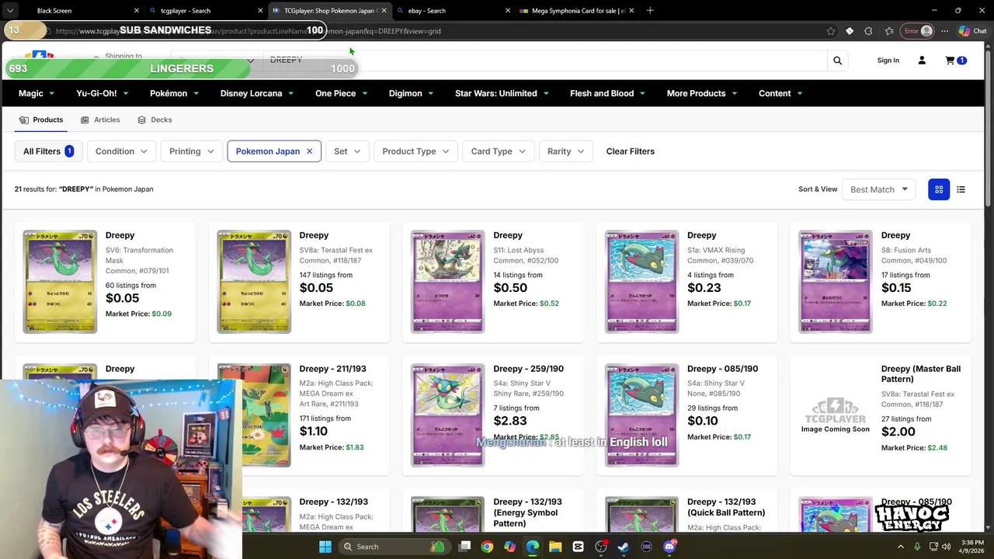Open CapCut from the taskbar
This screenshot has width=994, height=559.
tap(578, 547)
